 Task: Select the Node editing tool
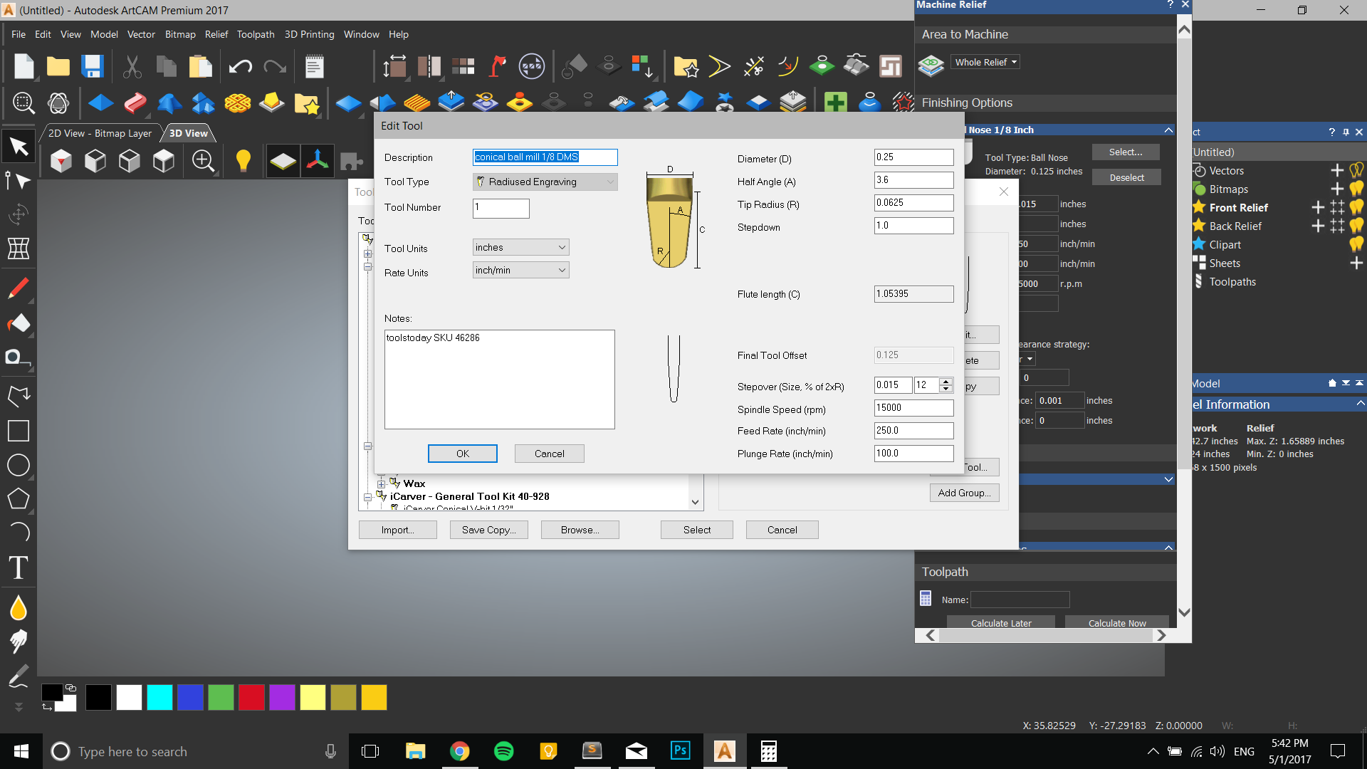(19, 181)
